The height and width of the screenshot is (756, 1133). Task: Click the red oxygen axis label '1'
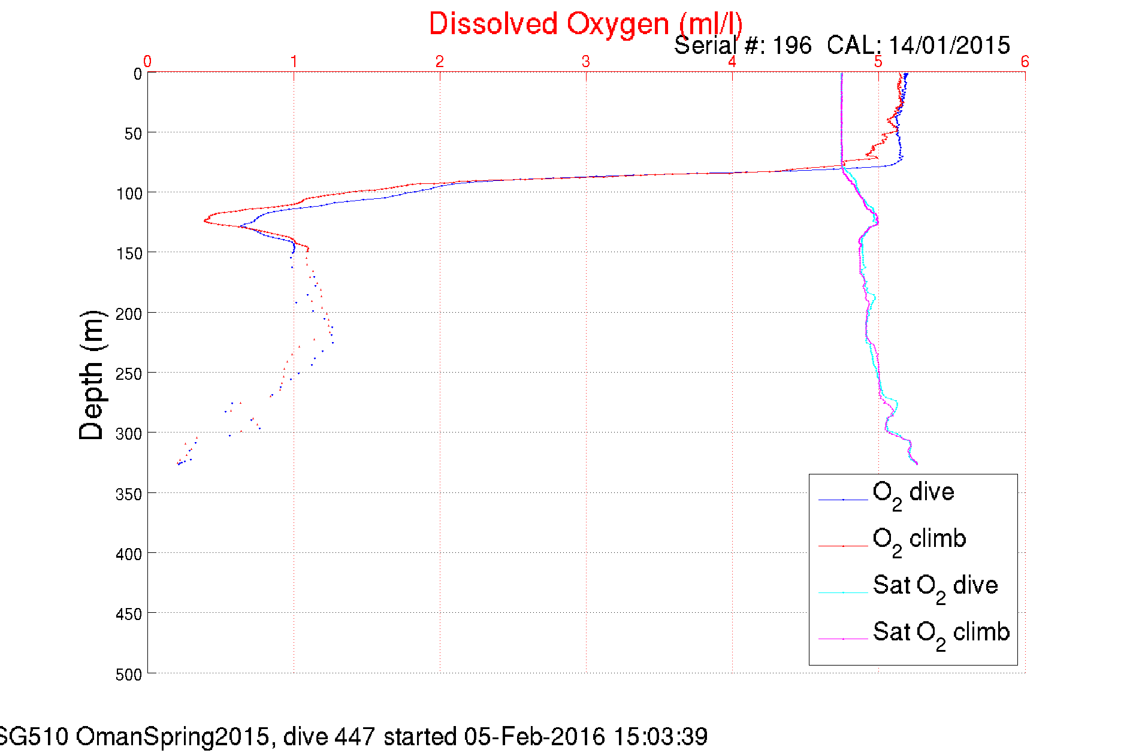(294, 61)
